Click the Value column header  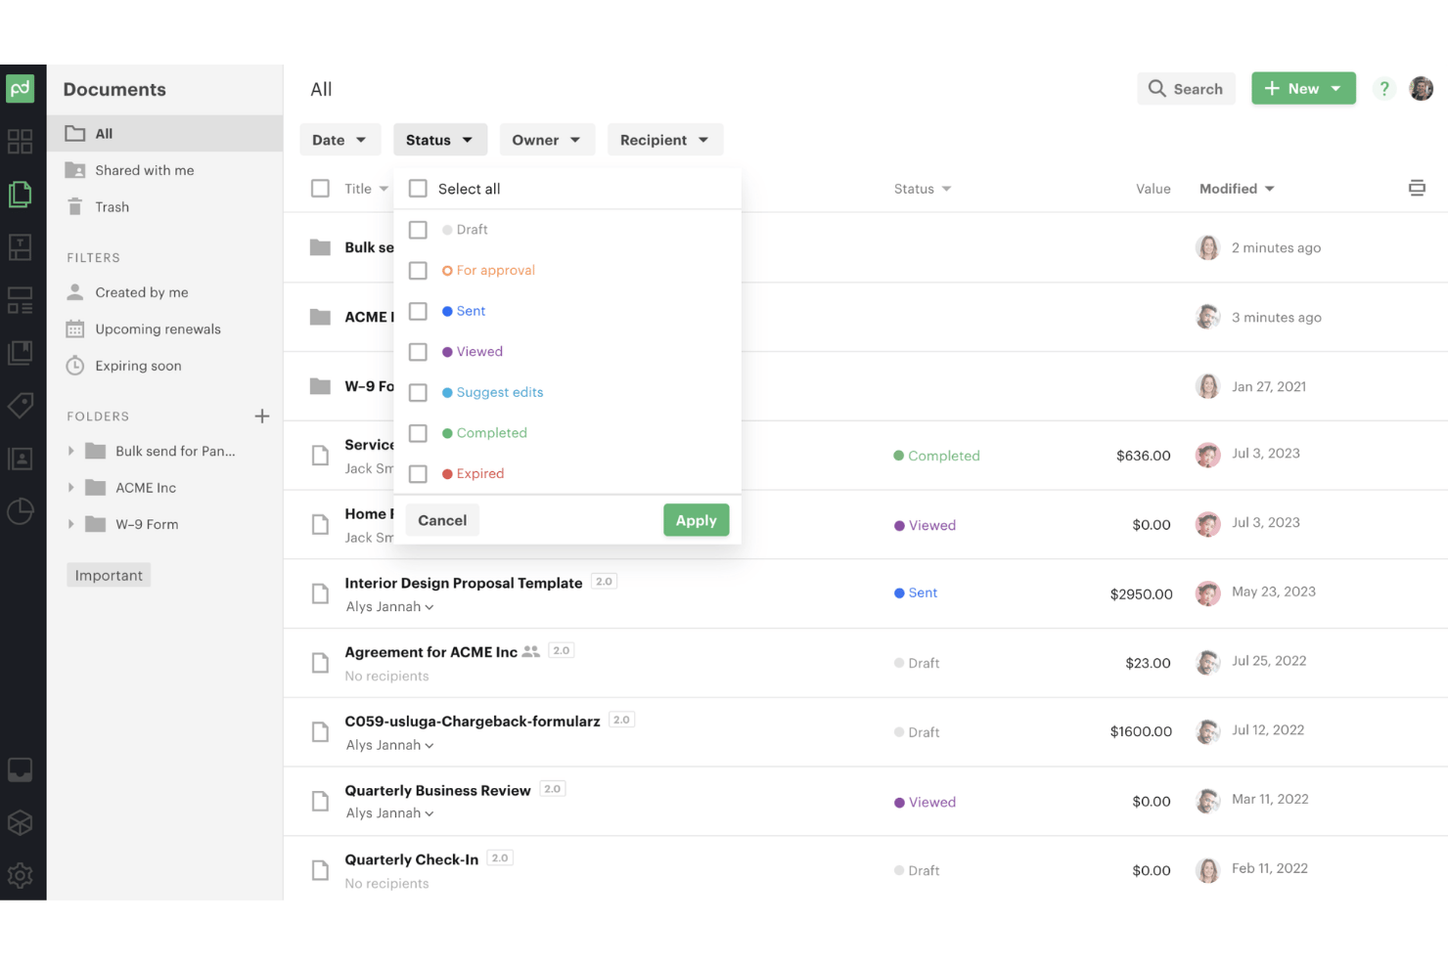click(1154, 189)
